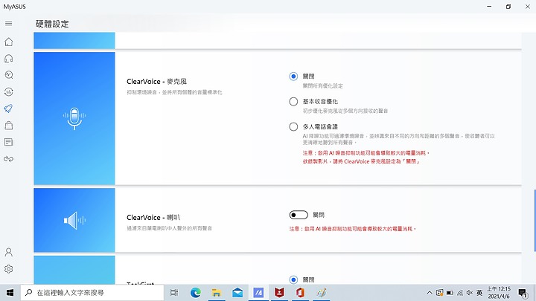Open Office from taskbar
This screenshot has height=301, width=536.
tap(300, 293)
